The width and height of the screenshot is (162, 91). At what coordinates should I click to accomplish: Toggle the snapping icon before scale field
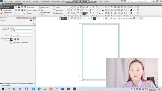point(94,18)
